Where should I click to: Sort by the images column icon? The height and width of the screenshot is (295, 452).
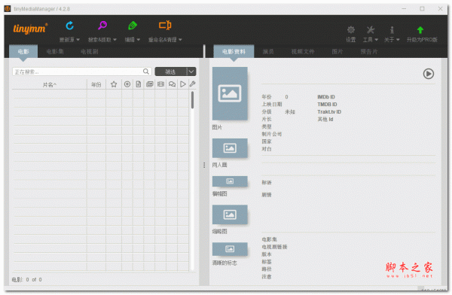tap(150, 84)
